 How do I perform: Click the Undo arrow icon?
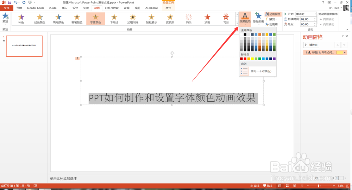click(x=16, y=2)
